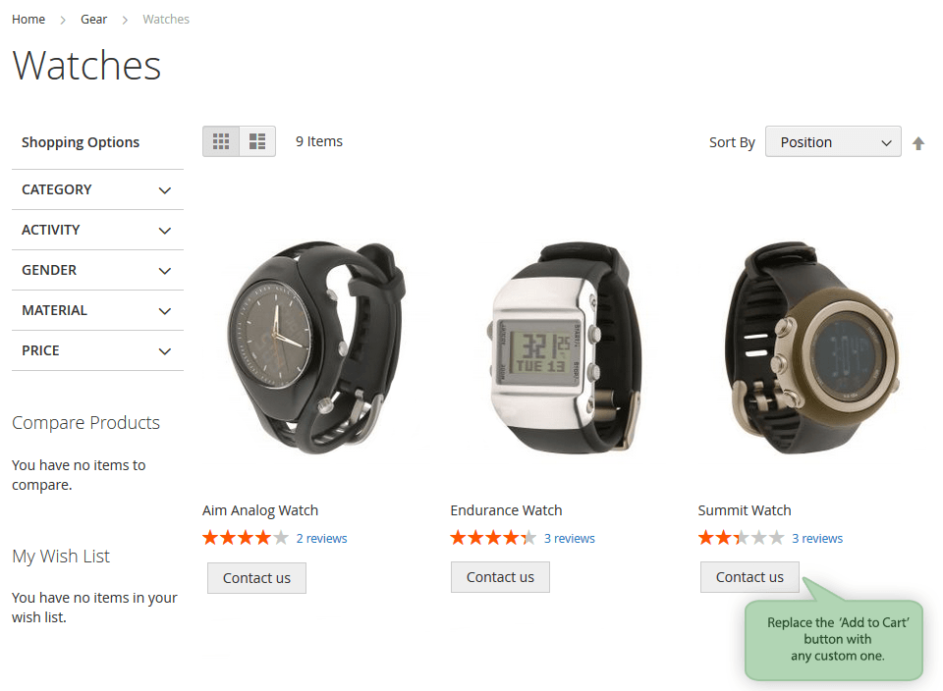The width and height of the screenshot is (943, 691).
Task: Toggle ascending sort direction arrow
Action: [918, 143]
